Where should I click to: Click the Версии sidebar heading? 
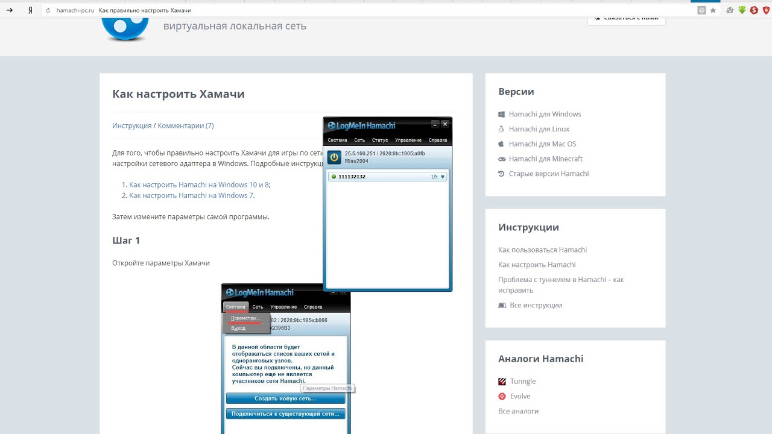(516, 92)
